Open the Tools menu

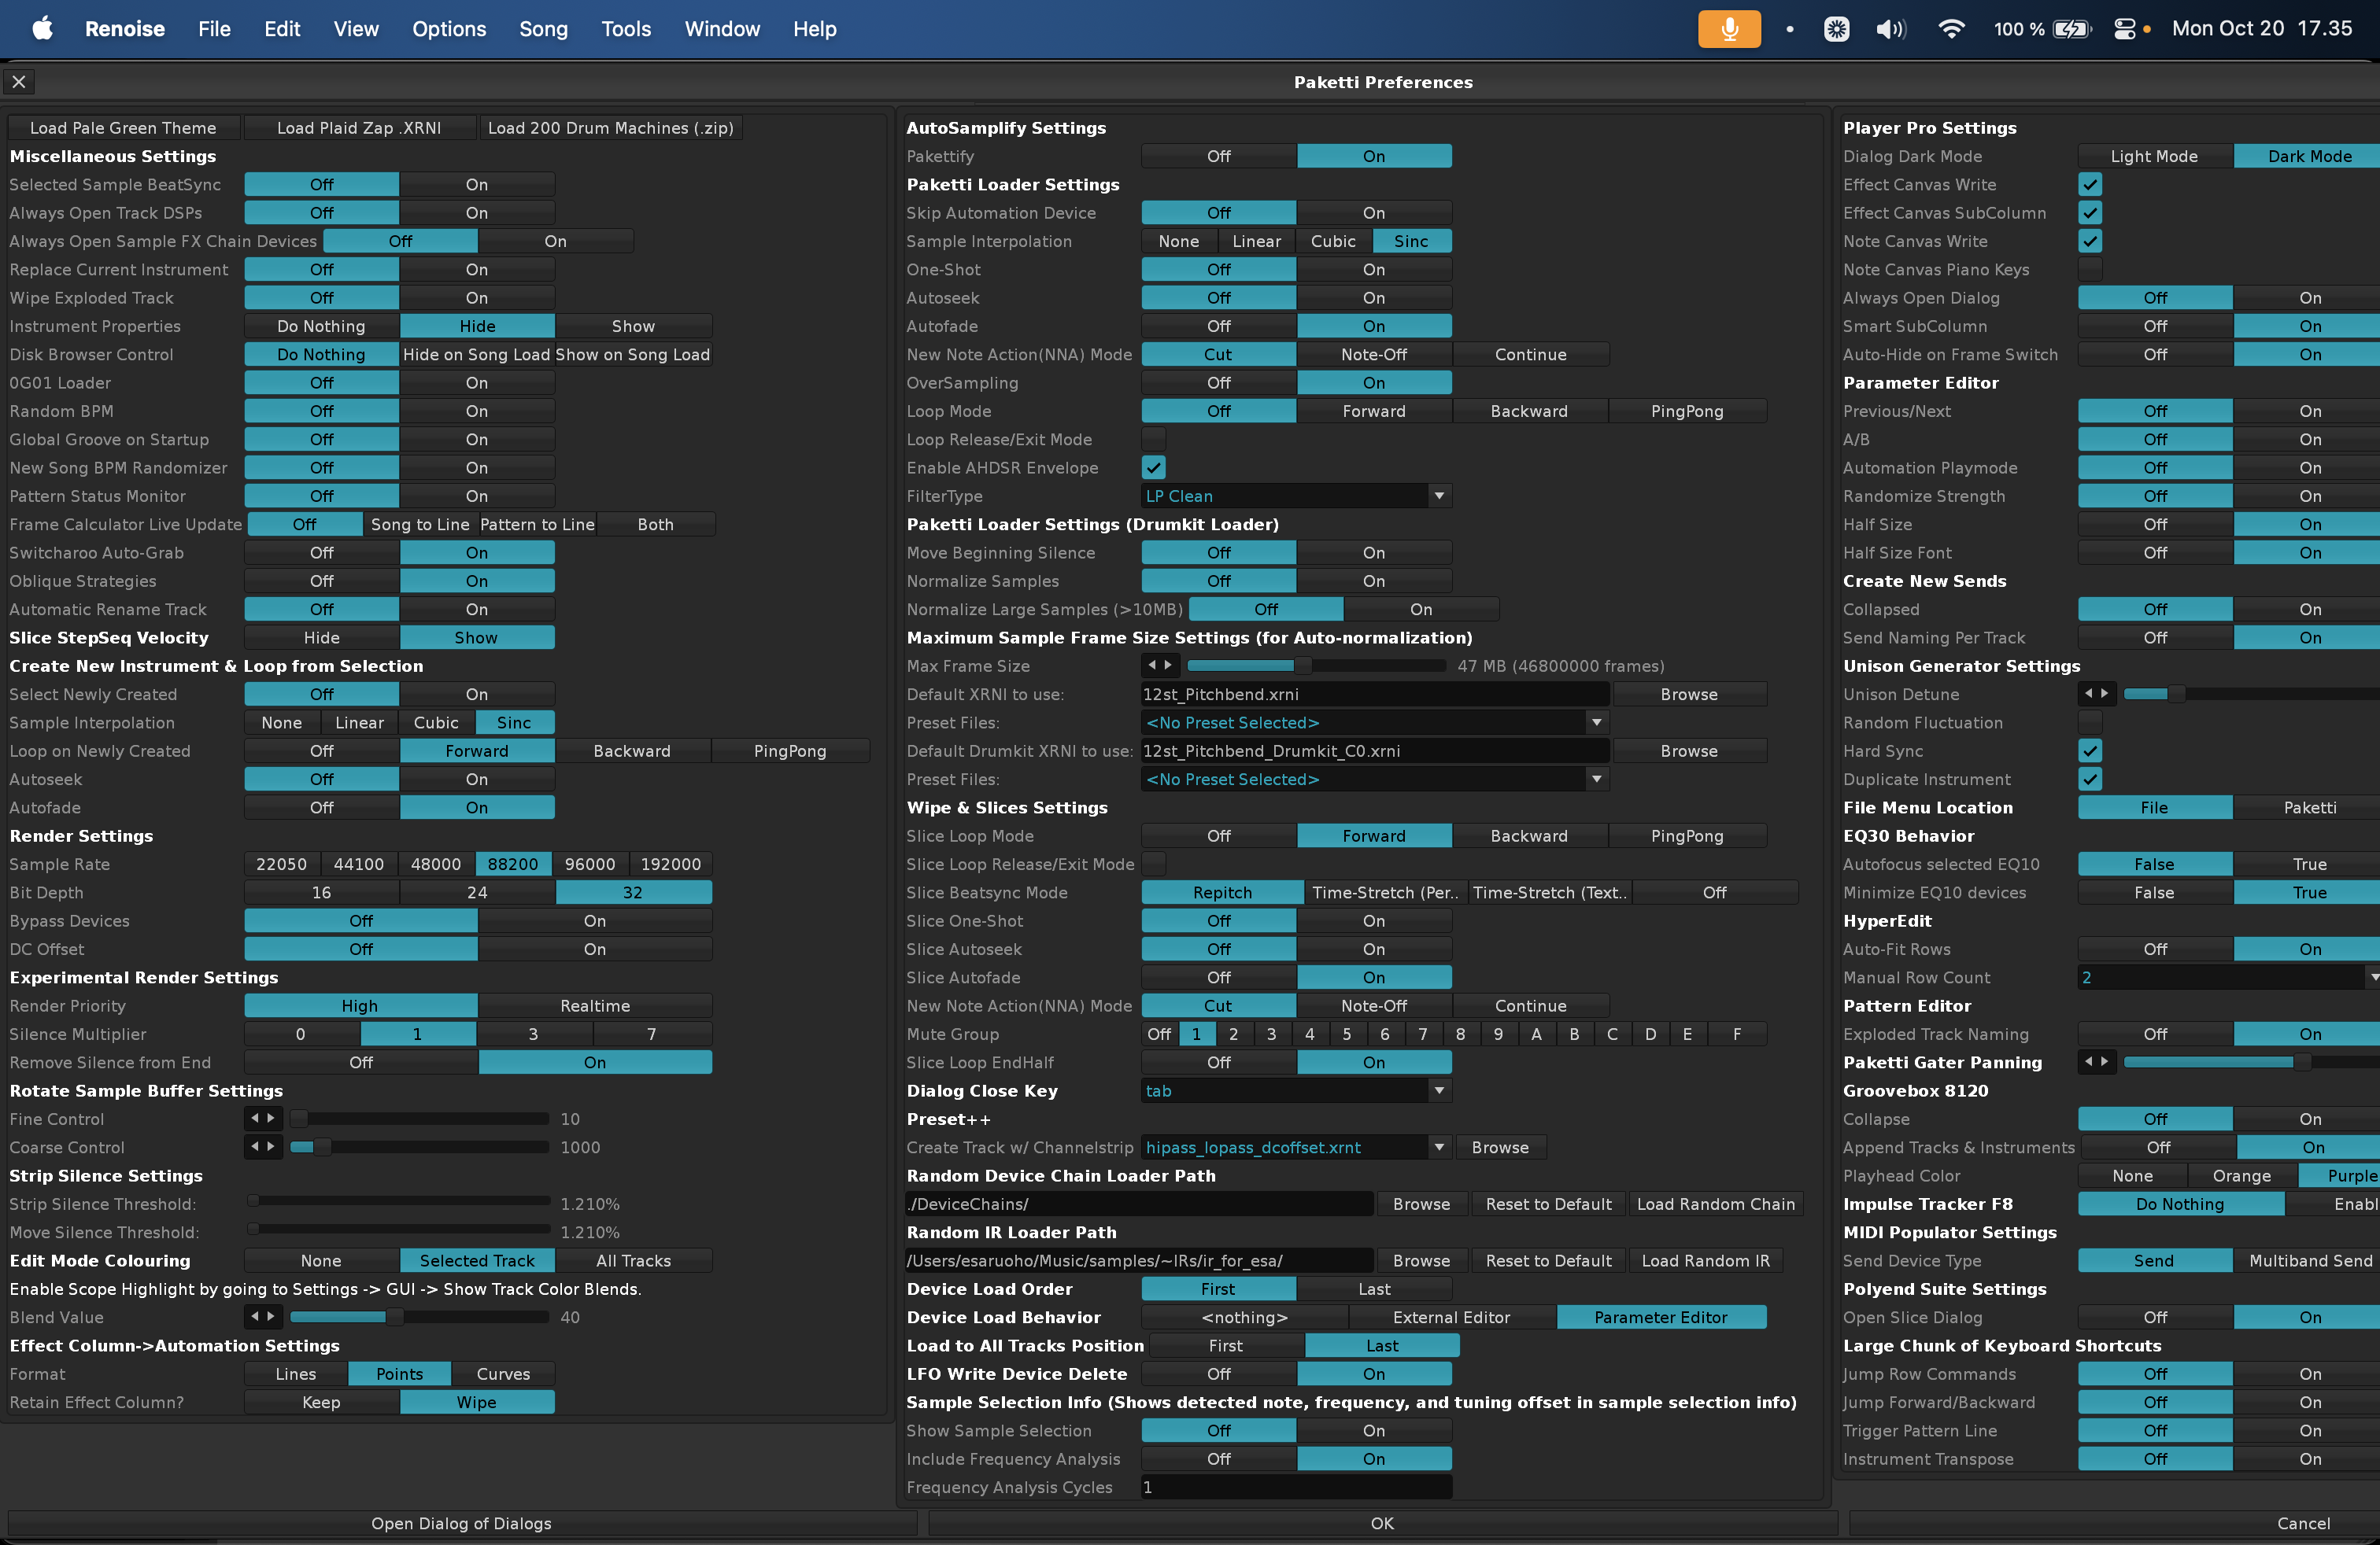[x=625, y=29]
